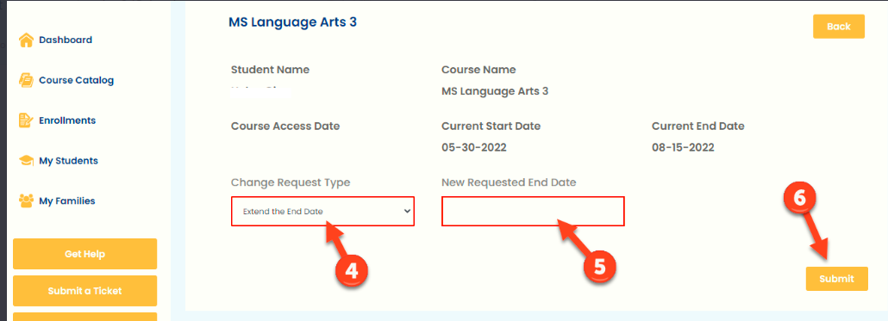Viewport: 888px width, 321px height.
Task: Open the Change Request Type dropdown
Action: point(322,212)
